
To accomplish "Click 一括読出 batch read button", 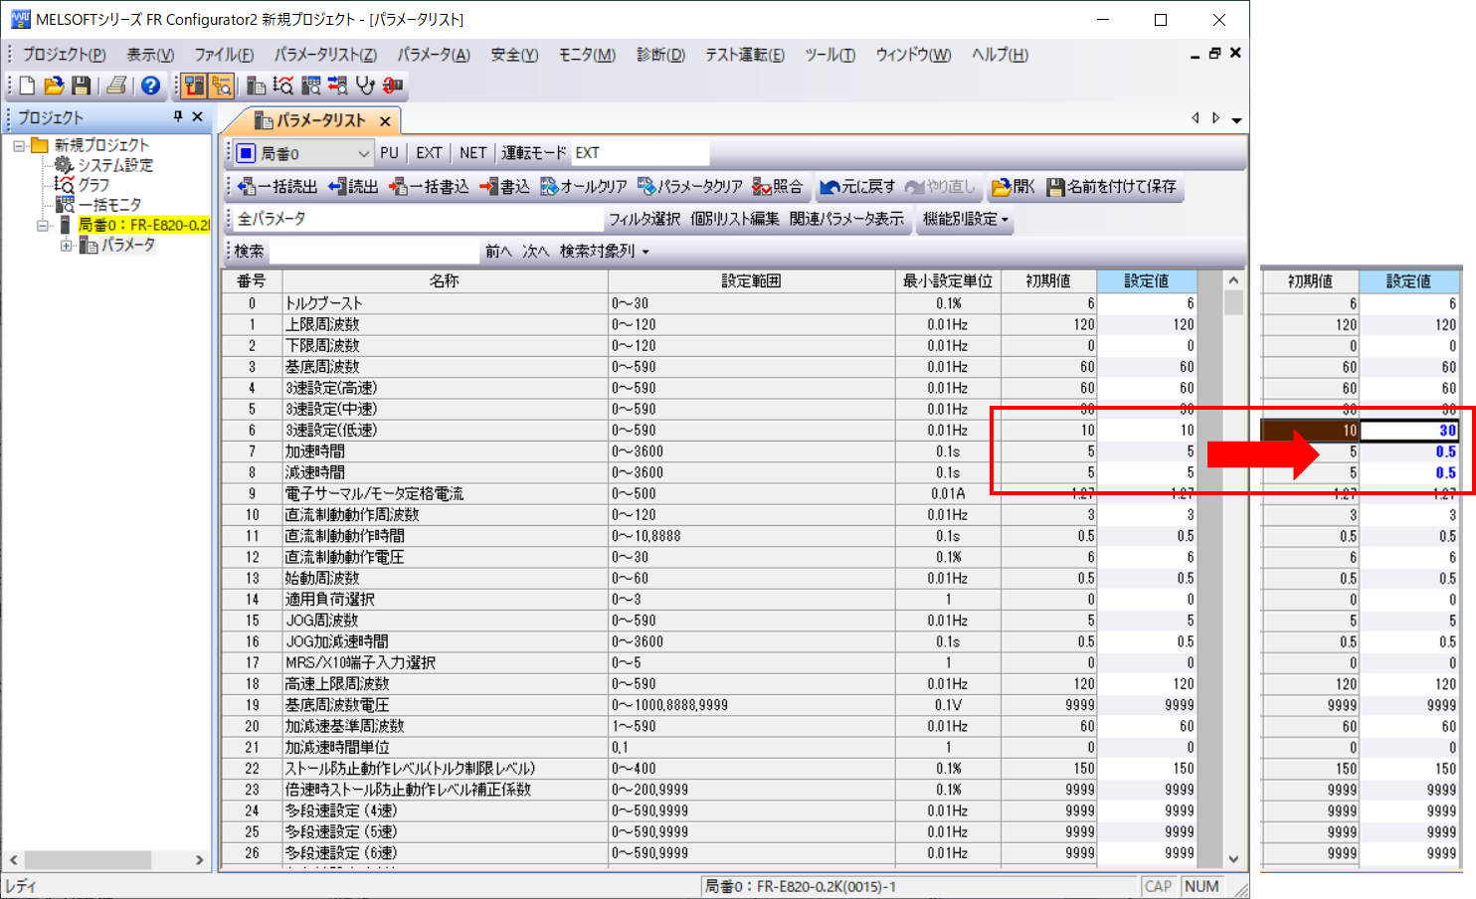I will point(278,186).
